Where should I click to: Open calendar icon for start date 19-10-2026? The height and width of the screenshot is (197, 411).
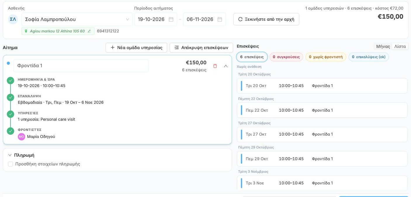pyautogui.click(x=171, y=19)
